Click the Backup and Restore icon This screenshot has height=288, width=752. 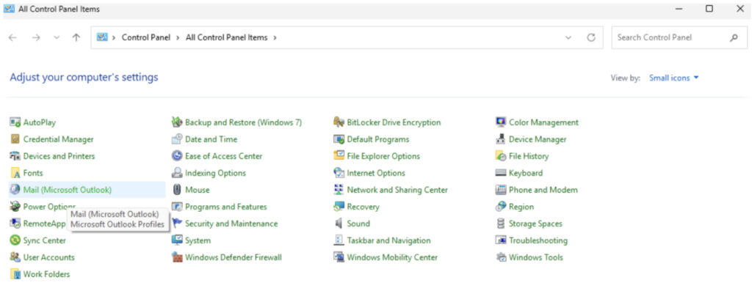[x=178, y=122]
